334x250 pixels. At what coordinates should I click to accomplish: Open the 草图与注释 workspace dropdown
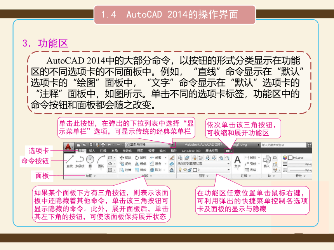tap(148, 145)
